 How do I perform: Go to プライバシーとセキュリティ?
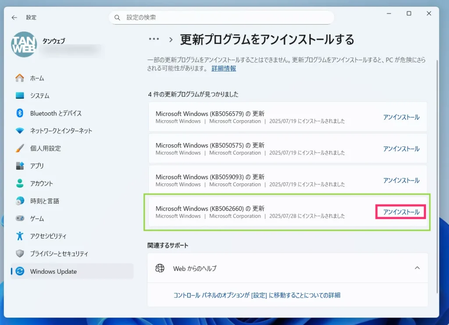pos(72,254)
